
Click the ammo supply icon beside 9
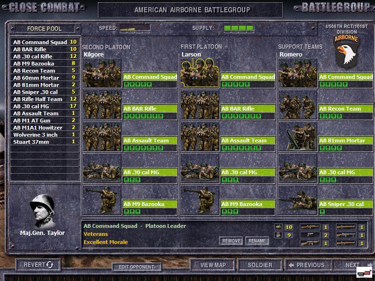(278, 235)
